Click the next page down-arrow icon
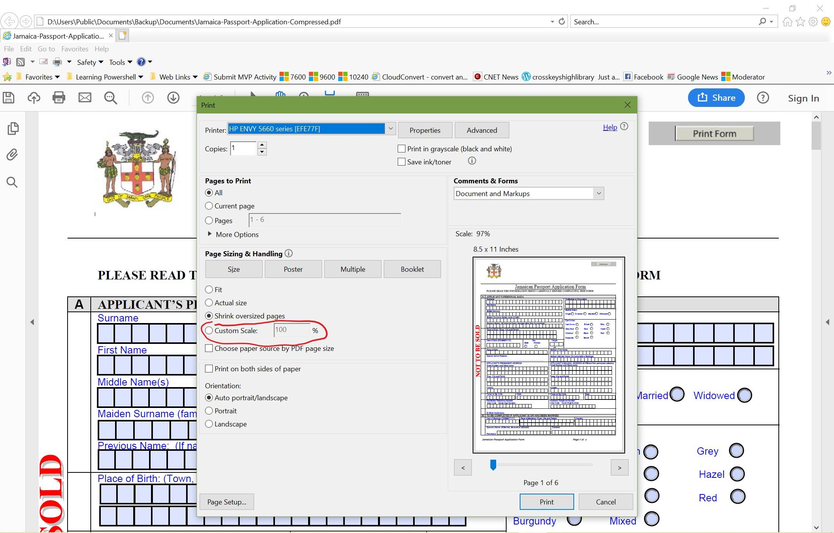834x533 pixels. click(173, 98)
